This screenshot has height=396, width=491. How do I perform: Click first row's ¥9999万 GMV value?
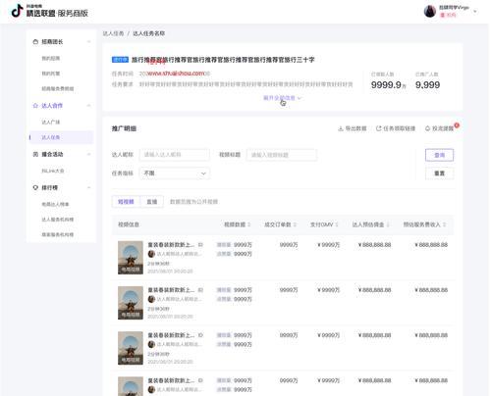(x=329, y=244)
